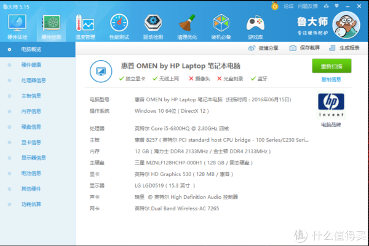Click the 光盘刻录 feature label
This screenshot has width=369, height=246.
[x=233, y=79]
